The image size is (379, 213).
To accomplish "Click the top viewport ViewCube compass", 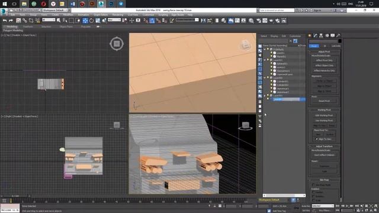I will click(117, 44).
